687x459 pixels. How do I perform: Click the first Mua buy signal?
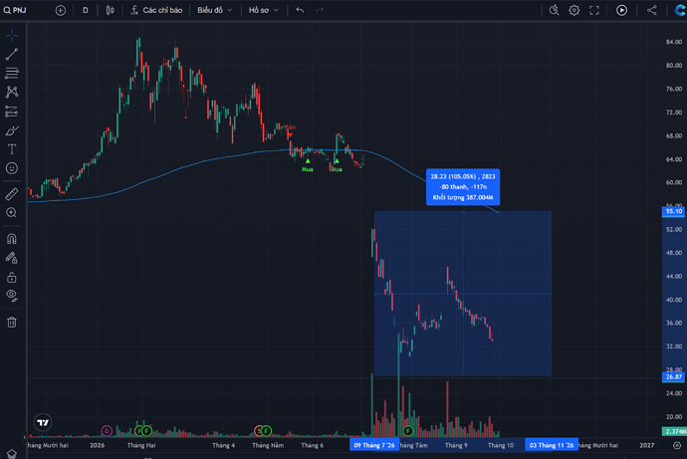tap(308, 165)
